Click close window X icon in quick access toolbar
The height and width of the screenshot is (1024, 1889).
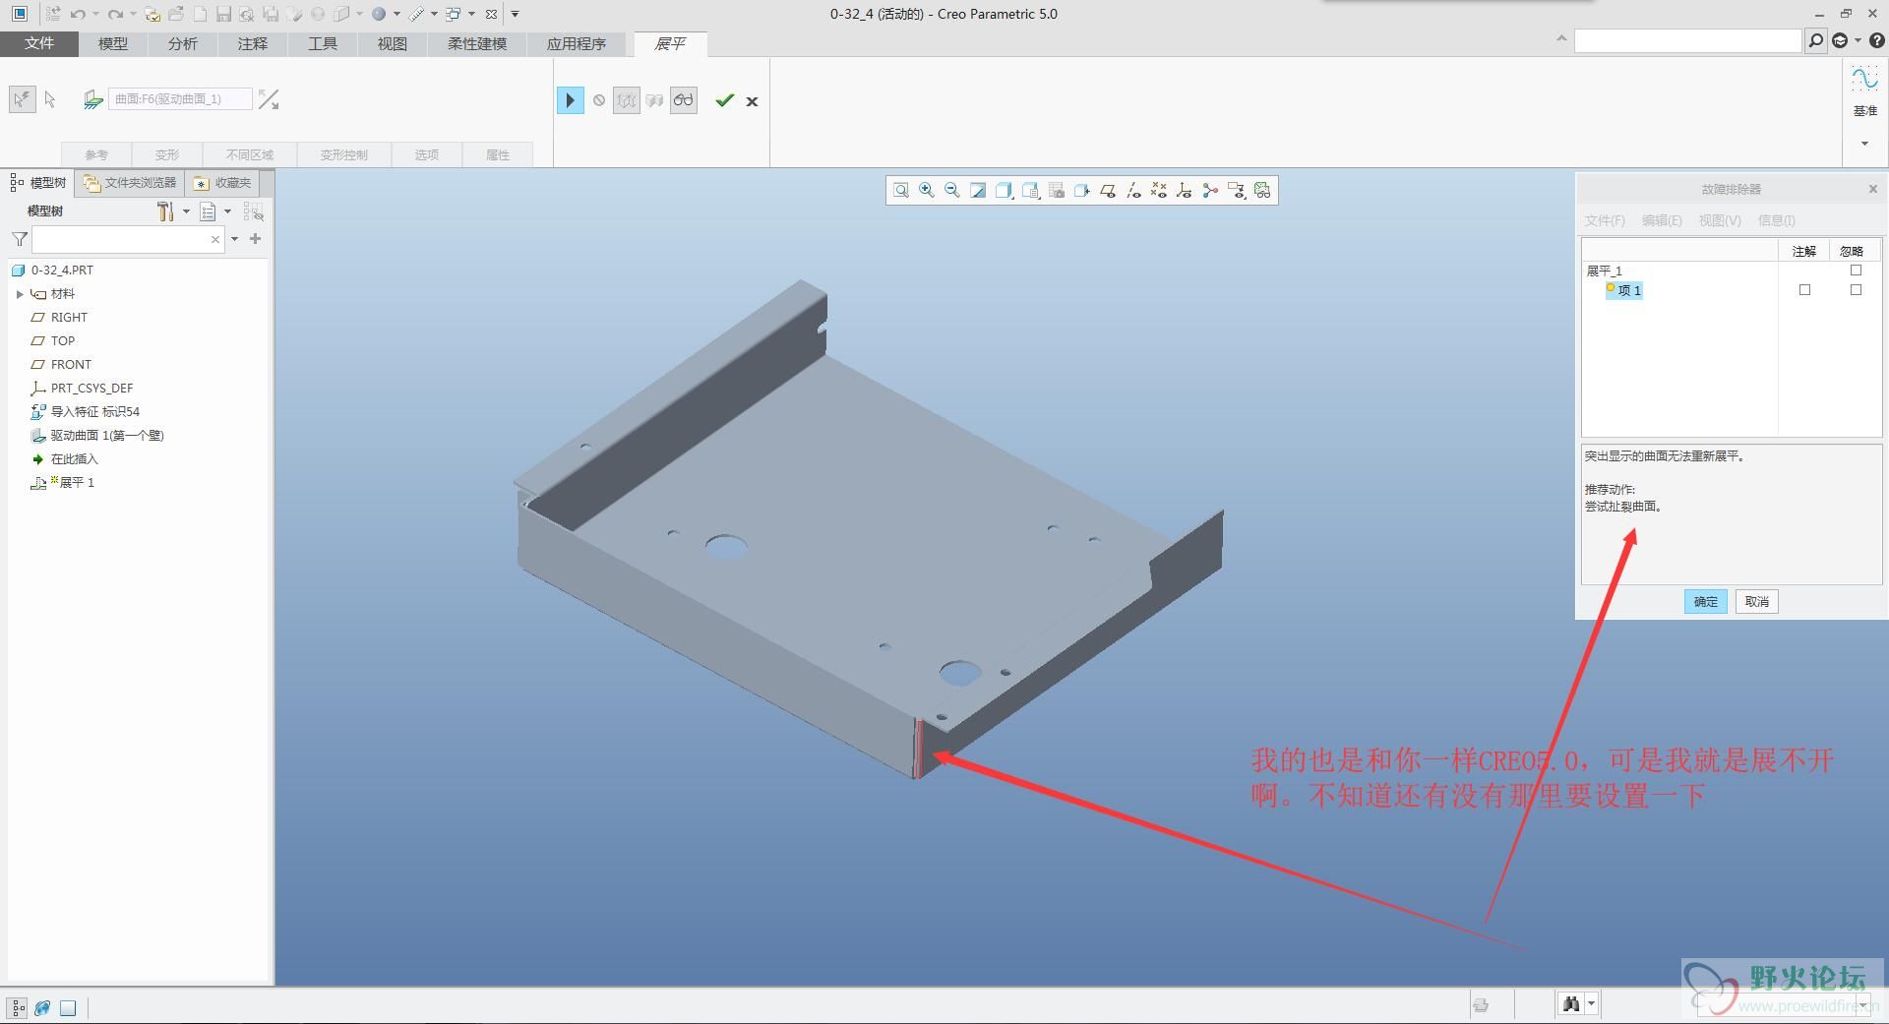tap(491, 14)
